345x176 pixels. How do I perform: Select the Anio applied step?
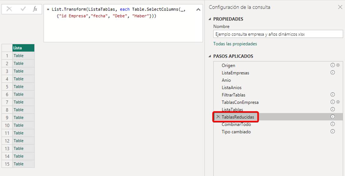coord(226,80)
